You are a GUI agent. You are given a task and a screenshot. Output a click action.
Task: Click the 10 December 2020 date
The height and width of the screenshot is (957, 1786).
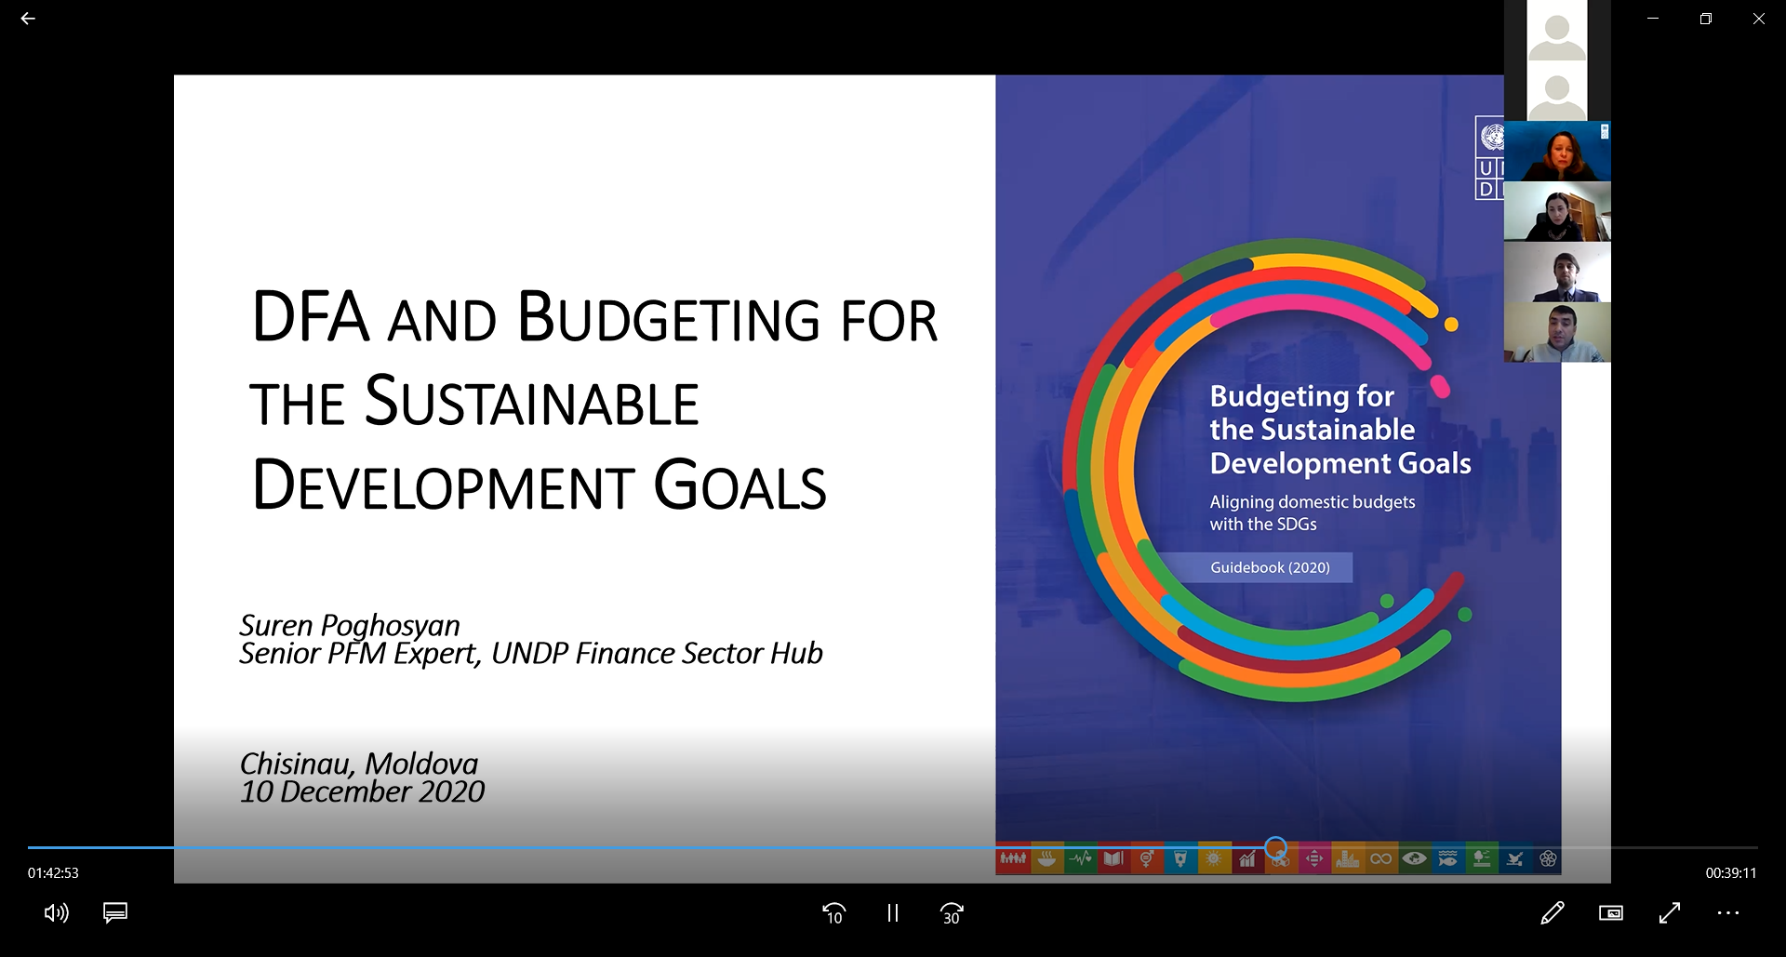tap(362, 791)
